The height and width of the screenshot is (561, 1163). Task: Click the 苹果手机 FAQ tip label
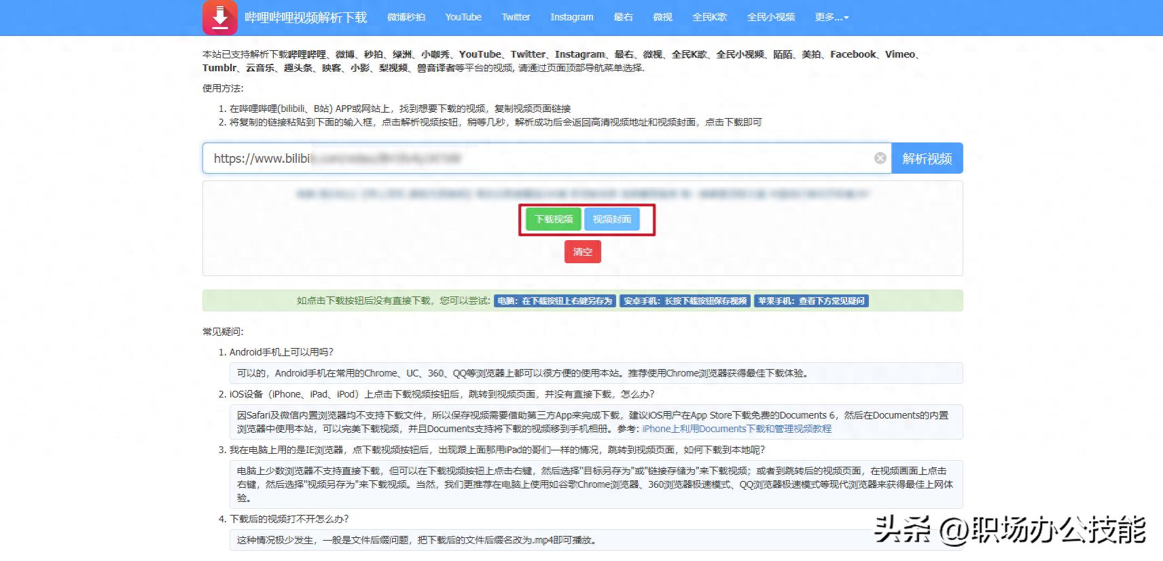811,301
